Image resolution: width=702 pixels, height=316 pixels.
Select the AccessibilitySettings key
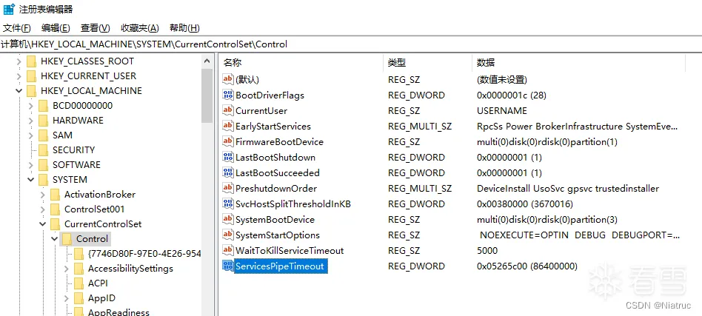click(130, 269)
